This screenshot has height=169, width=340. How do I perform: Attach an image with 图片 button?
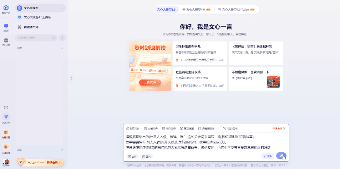[x=147, y=157]
